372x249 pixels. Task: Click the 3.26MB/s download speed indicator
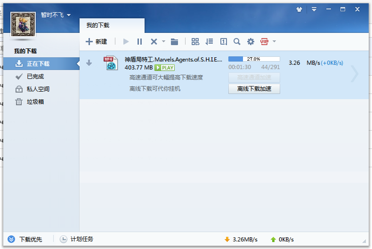241,240
